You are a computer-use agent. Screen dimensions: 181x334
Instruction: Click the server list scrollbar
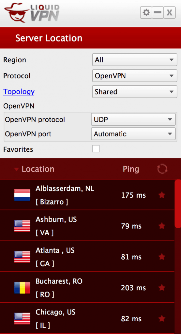pyautogui.click(x=178, y=204)
